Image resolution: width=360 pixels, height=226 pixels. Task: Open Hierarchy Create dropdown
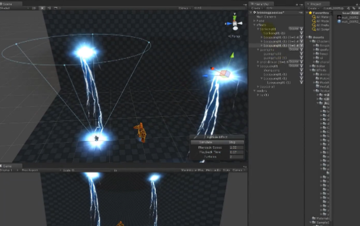click(x=256, y=8)
